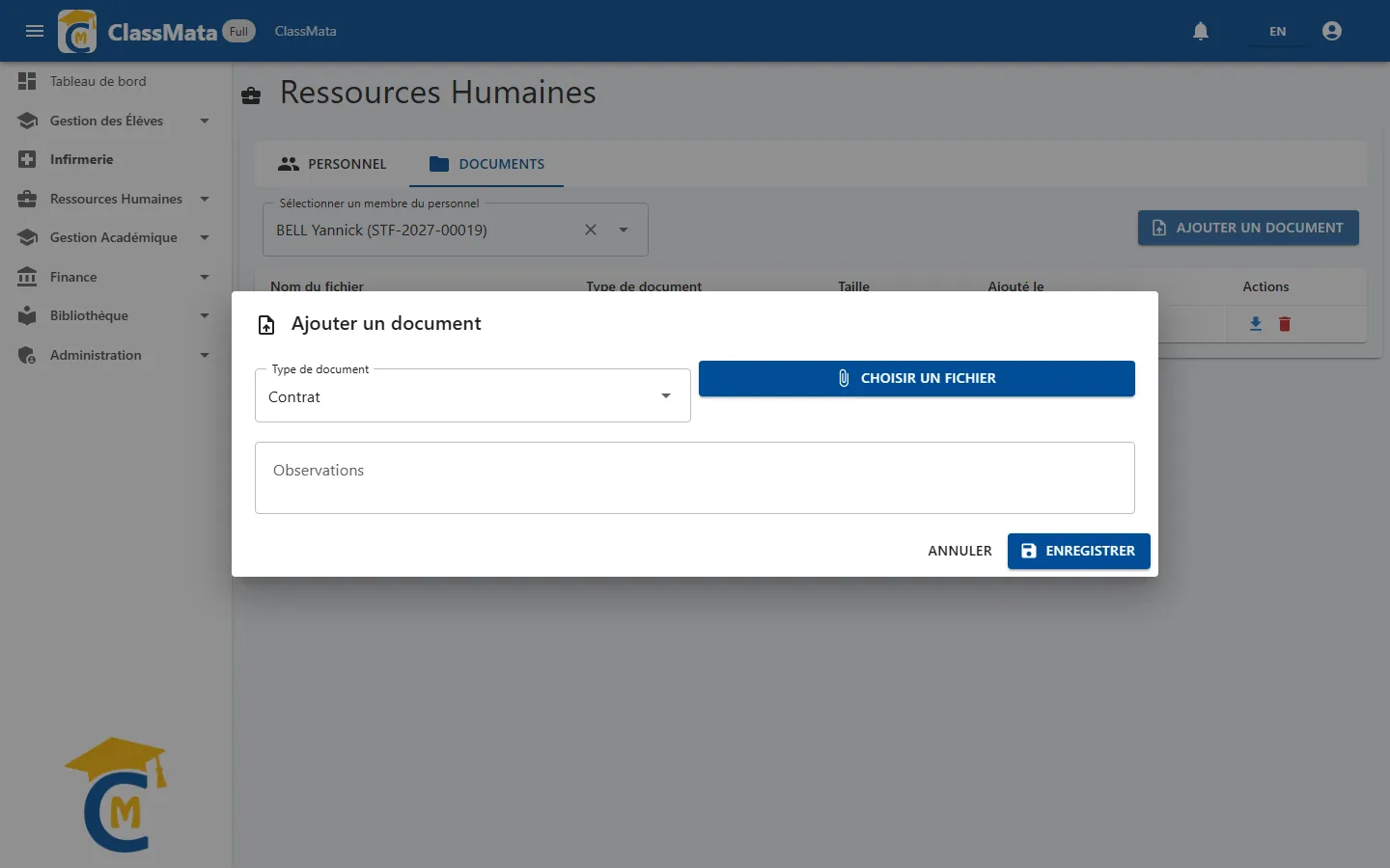Clear the selected staff member BELL Yannick

click(x=591, y=230)
